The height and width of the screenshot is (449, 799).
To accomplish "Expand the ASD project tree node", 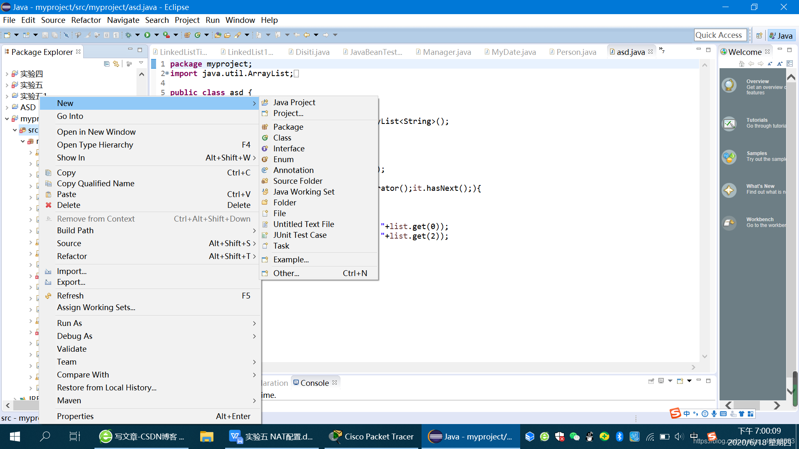I will coord(7,107).
